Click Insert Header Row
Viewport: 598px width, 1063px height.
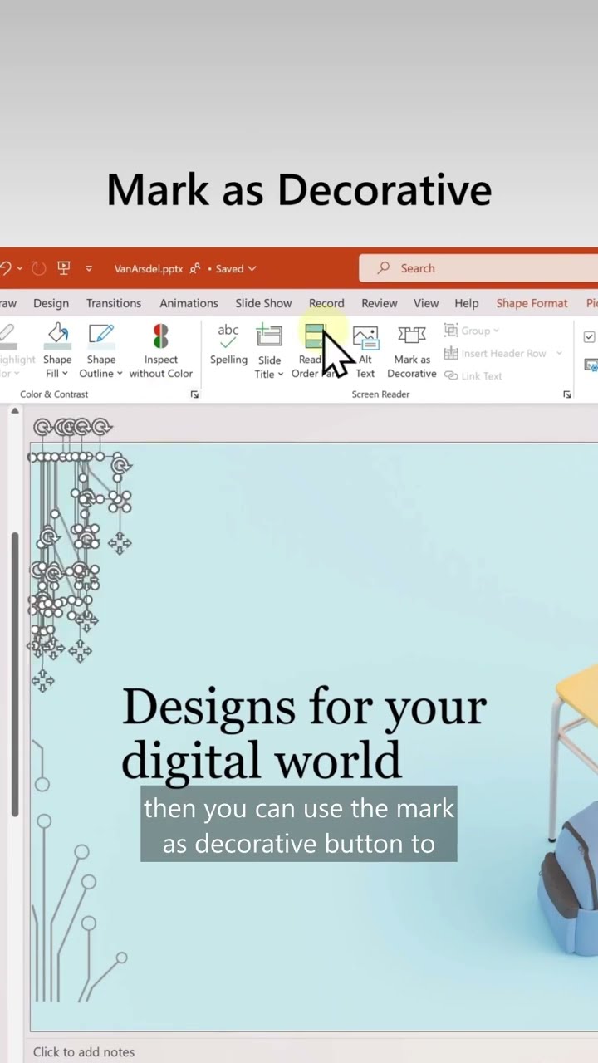(496, 353)
